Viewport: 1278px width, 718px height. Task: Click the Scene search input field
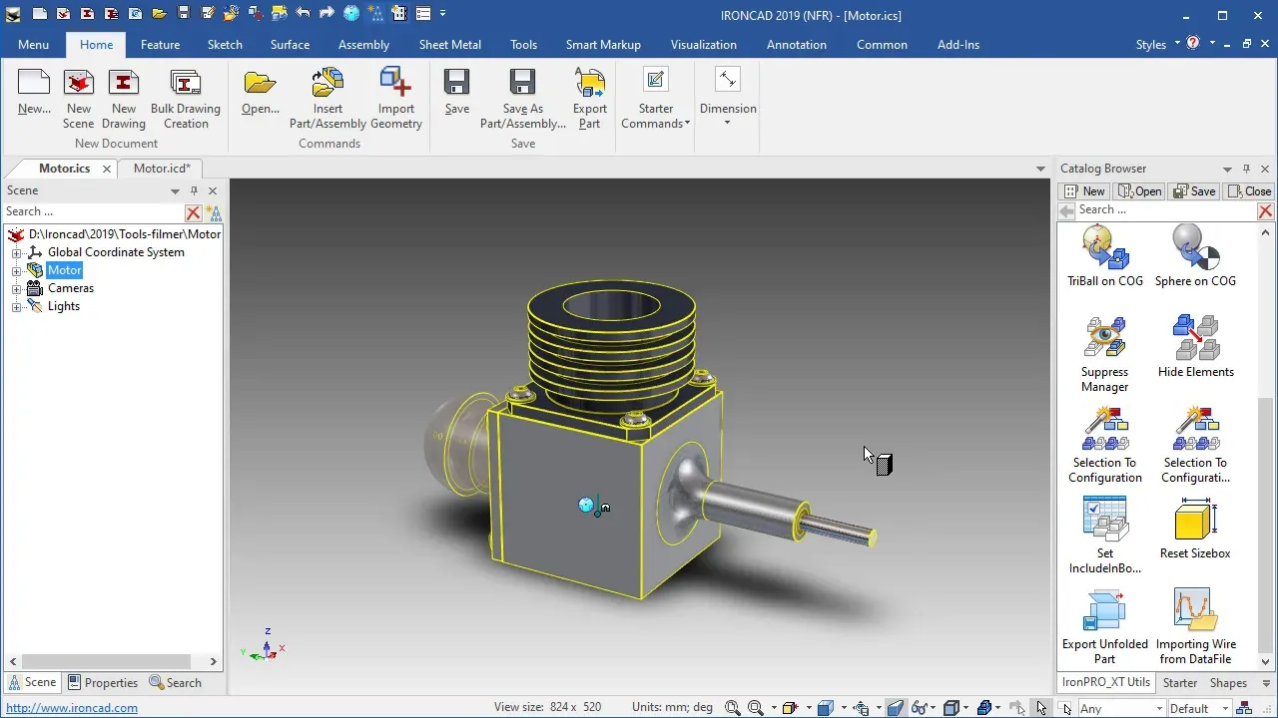click(x=94, y=211)
